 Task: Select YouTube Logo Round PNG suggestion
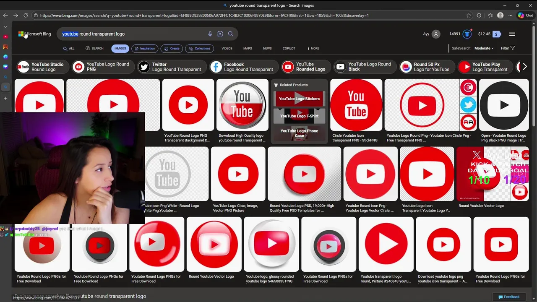click(102, 67)
